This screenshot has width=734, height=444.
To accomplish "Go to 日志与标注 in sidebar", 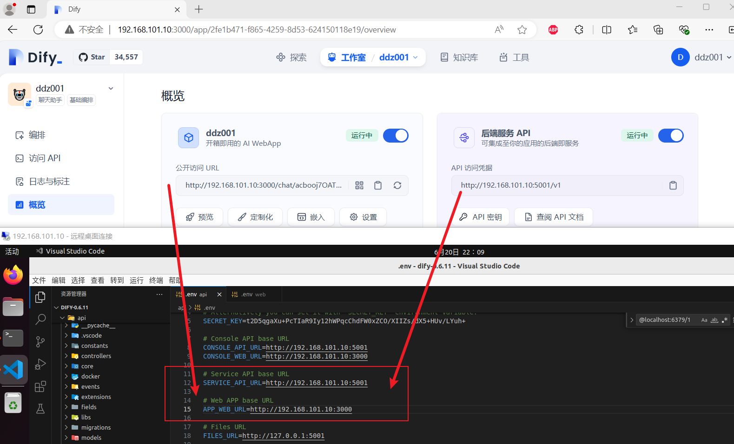I will click(x=61, y=182).
